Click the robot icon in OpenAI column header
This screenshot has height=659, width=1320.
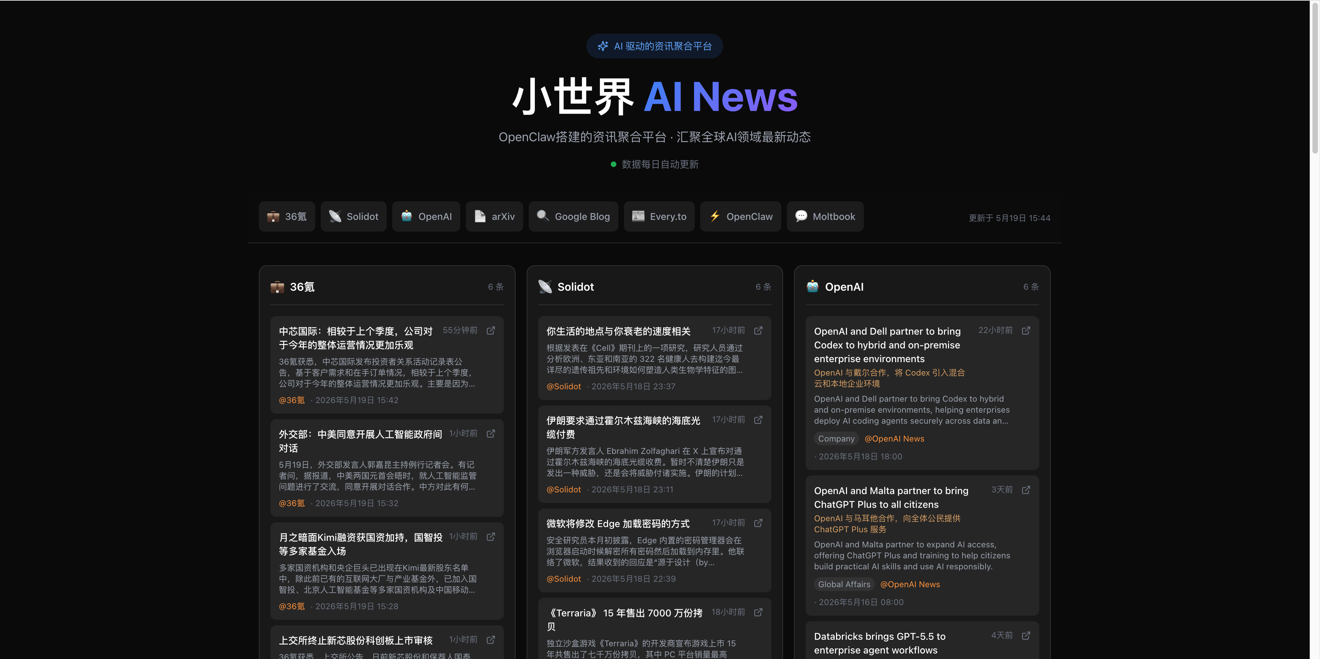tap(812, 286)
